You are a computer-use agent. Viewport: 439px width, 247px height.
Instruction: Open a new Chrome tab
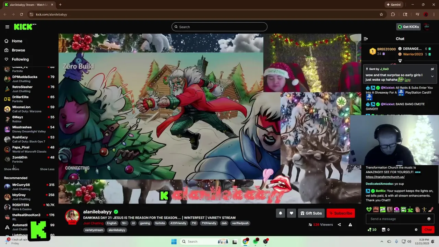(x=60, y=5)
